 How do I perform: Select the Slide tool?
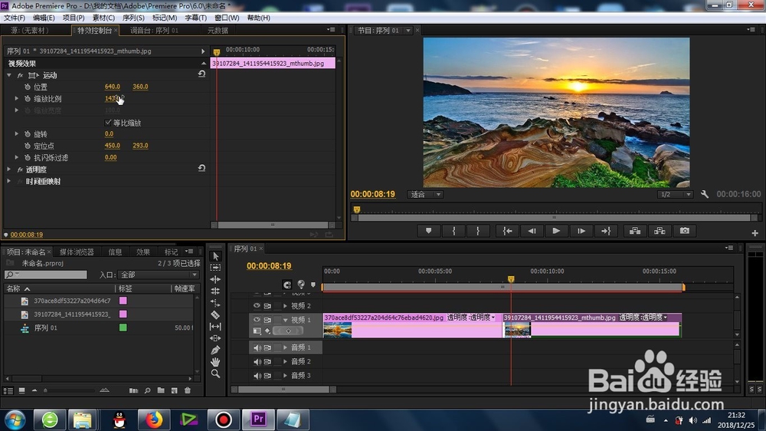point(215,338)
